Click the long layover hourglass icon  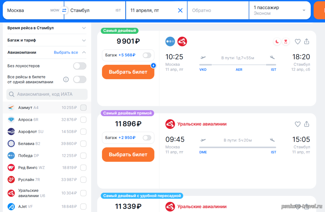coord(285,42)
